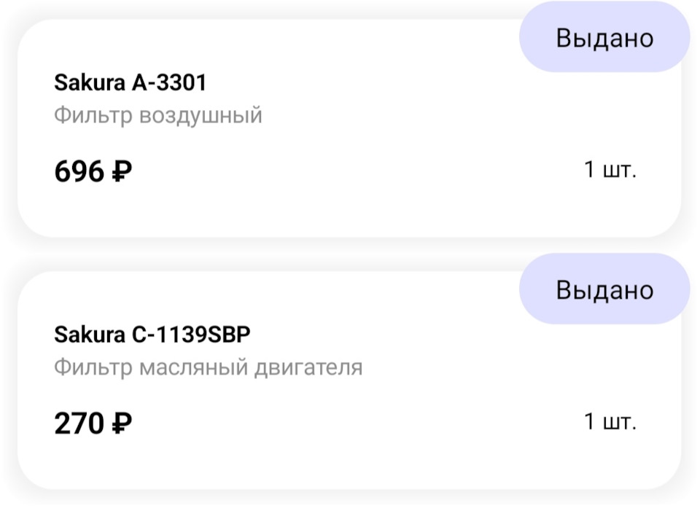The image size is (700, 519).
Task: Open the Sakura A-3301 product title
Action: coord(131,82)
